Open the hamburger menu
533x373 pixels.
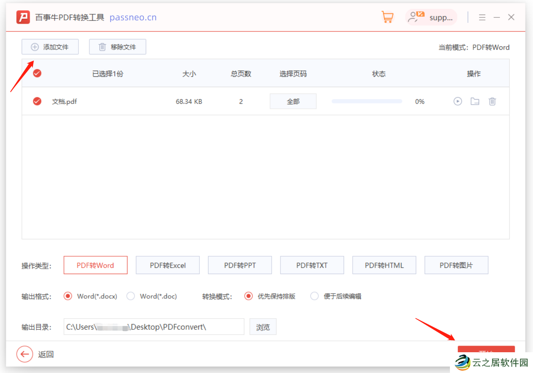point(482,17)
